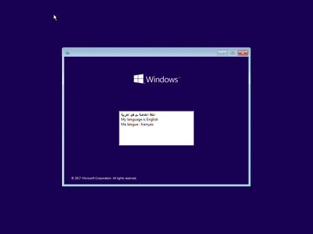The width and height of the screenshot is (313, 234).
Task: Maximize the Windows Setup window
Action: click(232, 53)
